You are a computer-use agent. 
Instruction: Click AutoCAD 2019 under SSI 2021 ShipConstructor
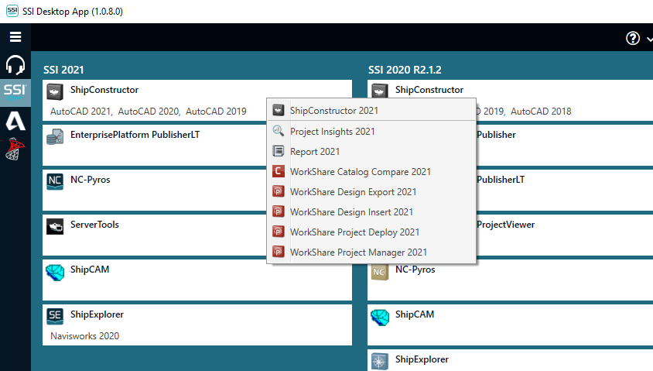point(216,112)
